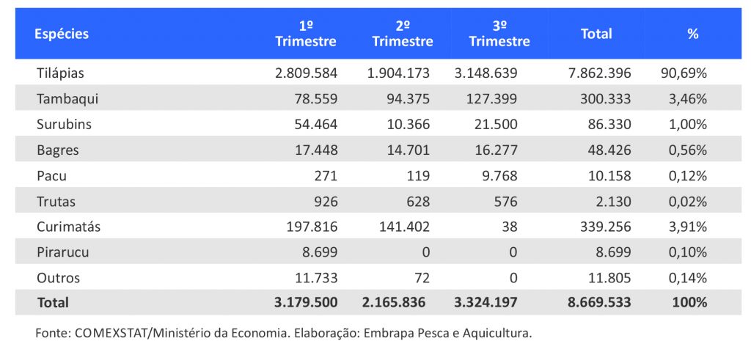Click the Outros row label
Image resolution: width=751 pixels, height=344 pixels.
pyautogui.click(x=58, y=278)
